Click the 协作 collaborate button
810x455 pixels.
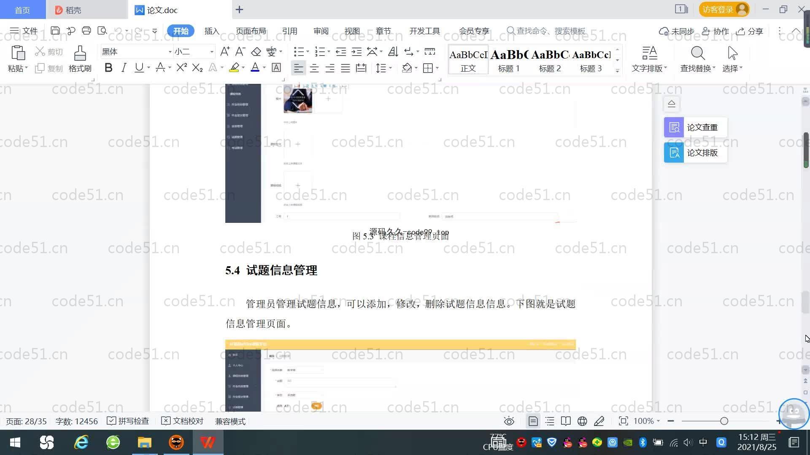click(715, 31)
